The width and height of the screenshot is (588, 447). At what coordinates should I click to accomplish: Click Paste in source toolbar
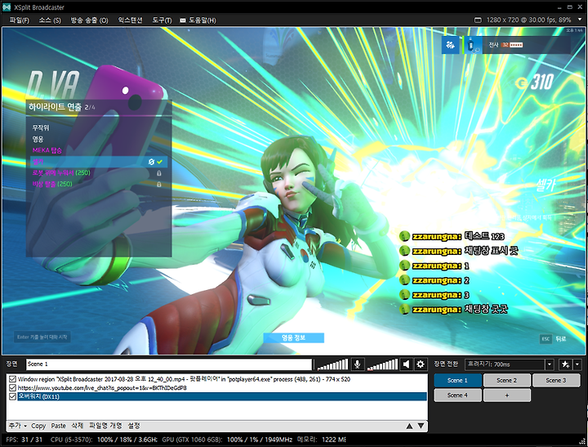tap(59, 426)
